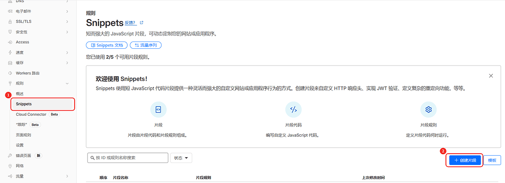Open the Snippets 文档 button
This screenshot has width=505, height=183.
pos(106,45)
